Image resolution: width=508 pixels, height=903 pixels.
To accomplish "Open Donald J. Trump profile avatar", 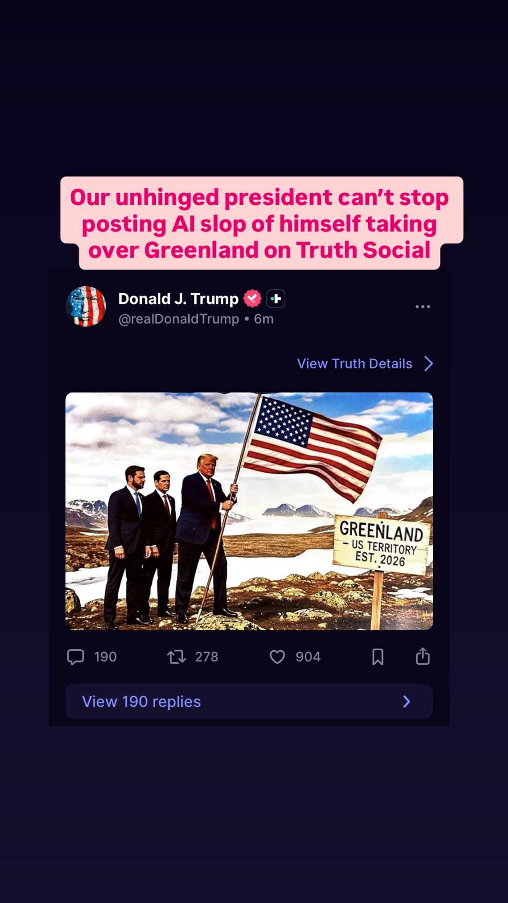I will click(x=86, y=307).
